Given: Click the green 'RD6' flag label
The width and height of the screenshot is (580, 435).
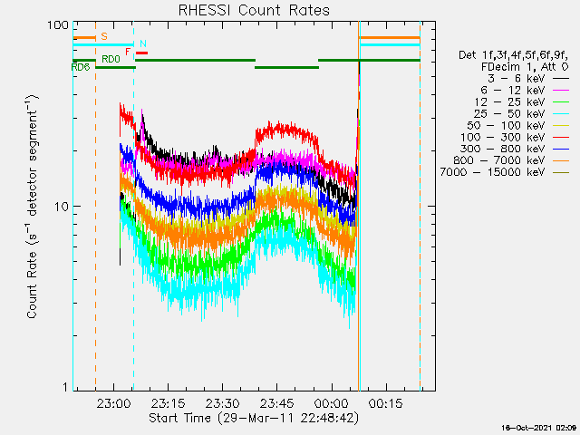Looking at the screenshot, I should tap(81, 67).
